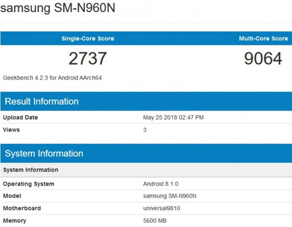Image resolution: width=292 pixels, height=227 pixels.
Task: Select the Views row label
Action: [x=11, y=130]
